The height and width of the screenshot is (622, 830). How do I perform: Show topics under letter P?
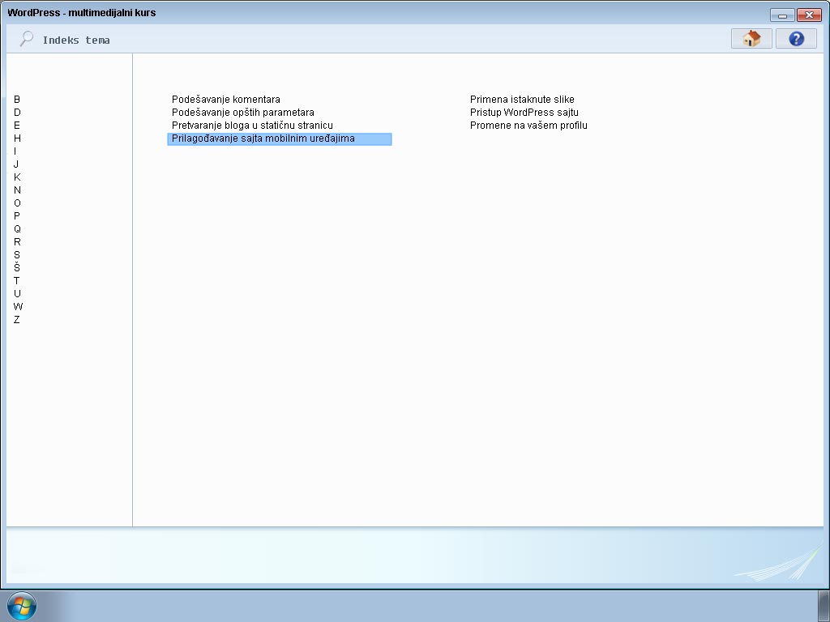point(17,216)
